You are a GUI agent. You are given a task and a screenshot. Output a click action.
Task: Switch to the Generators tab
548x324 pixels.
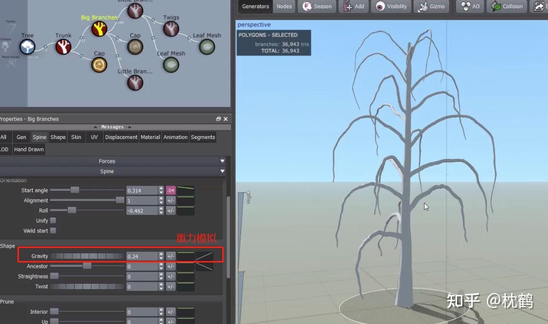tap(256, 6)
